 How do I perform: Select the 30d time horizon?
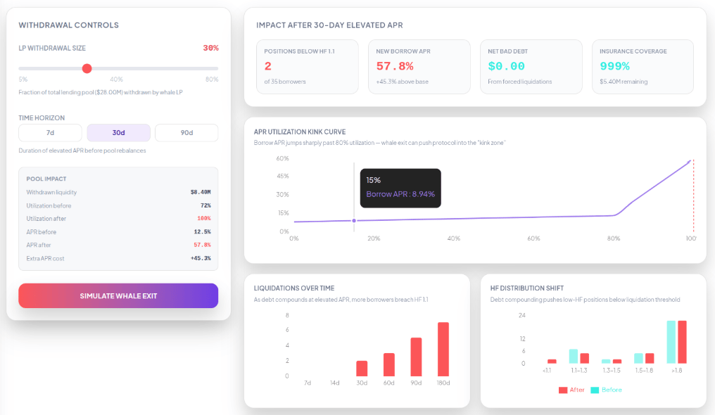(118, 132)
